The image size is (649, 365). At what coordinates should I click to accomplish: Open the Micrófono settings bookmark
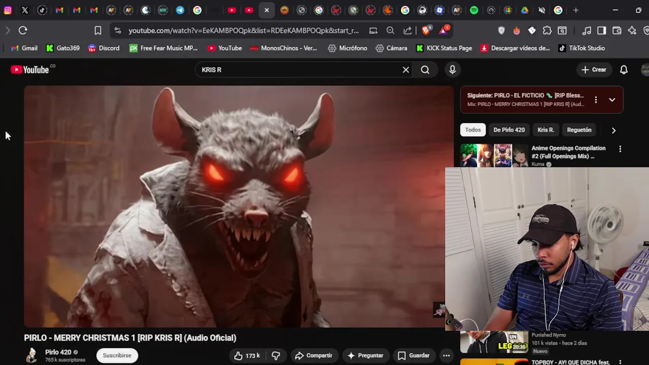pos(347,48)
